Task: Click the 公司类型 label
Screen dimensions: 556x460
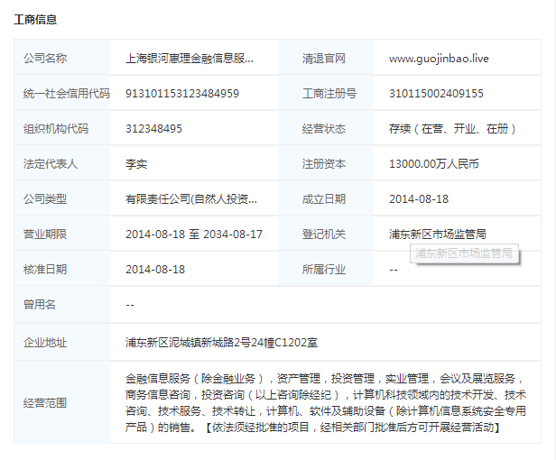Action: pyautogui.click(x=45, y=199)
